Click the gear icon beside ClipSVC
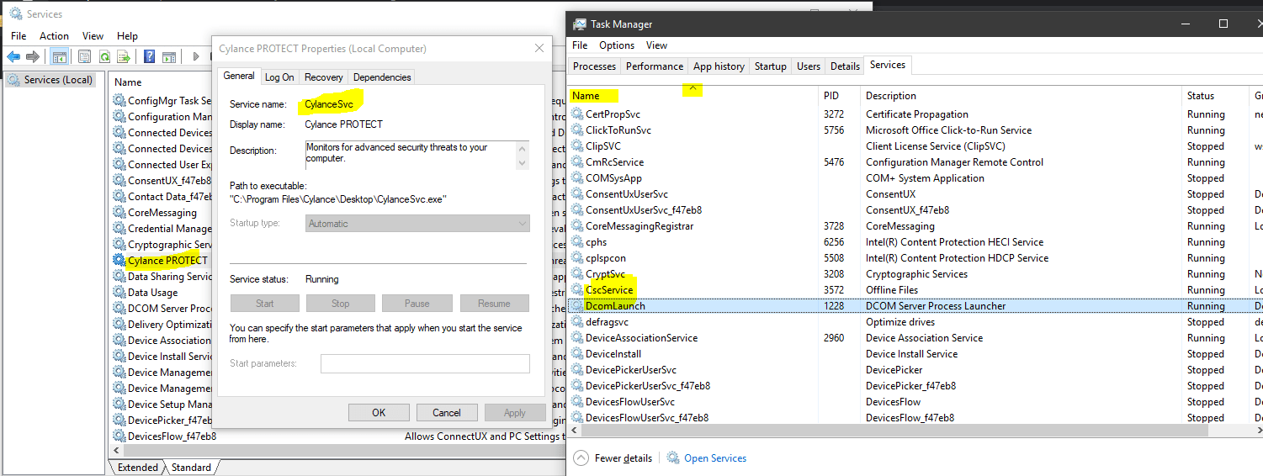1263x476 pixels. pos(577,146)
